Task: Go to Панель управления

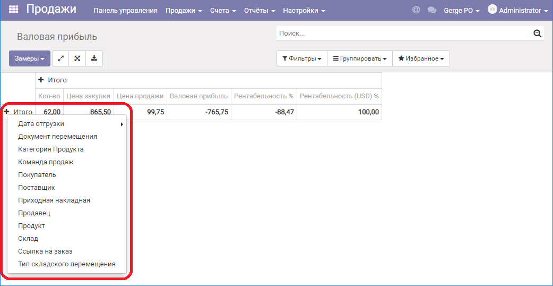Action: click(125, 11)
